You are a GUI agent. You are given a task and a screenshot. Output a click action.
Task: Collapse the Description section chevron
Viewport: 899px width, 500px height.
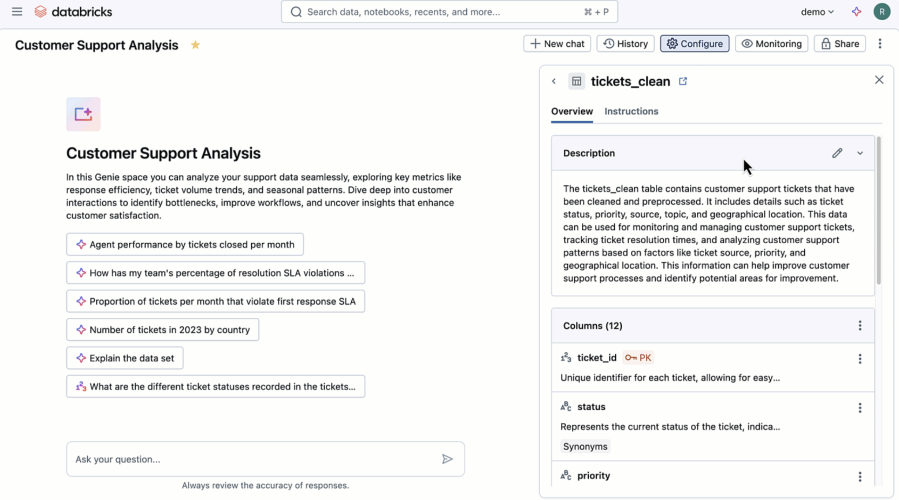(860, 153)
